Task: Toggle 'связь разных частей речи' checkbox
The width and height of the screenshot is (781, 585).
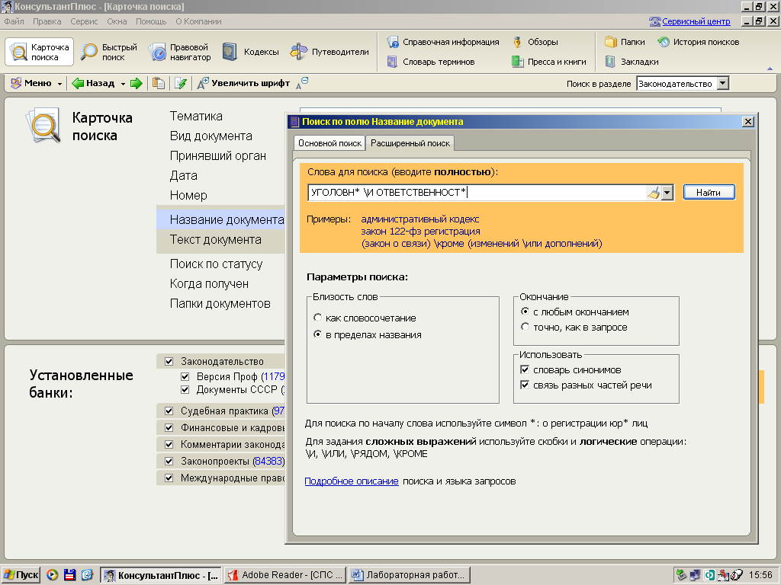Action: [525, 385]
